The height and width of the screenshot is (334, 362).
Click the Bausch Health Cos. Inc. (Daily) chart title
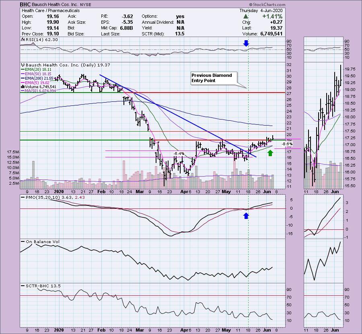68,65
